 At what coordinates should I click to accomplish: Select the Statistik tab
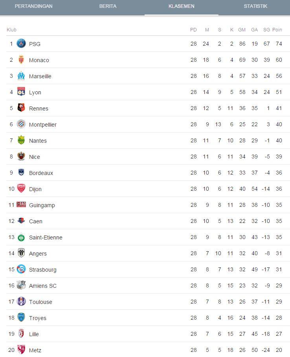point(255,6)
